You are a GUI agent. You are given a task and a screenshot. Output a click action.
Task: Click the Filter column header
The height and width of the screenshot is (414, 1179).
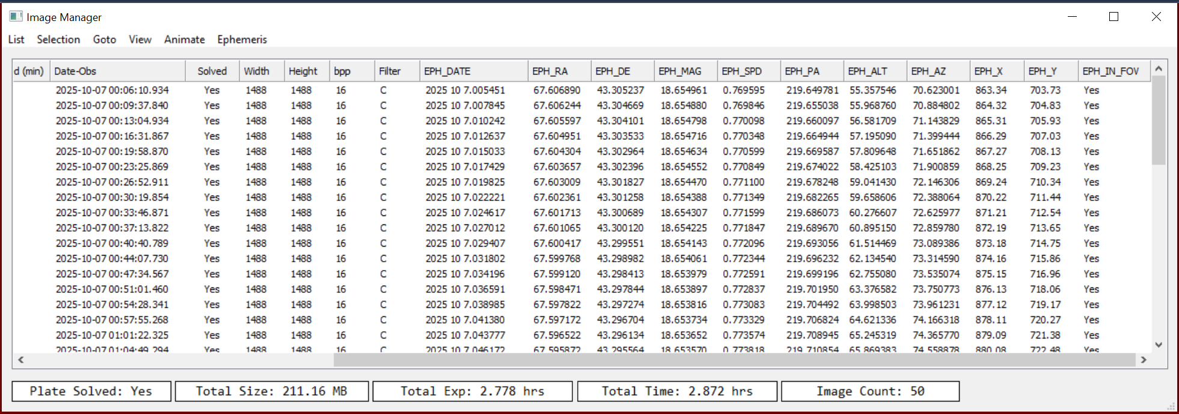[x=396, y=71]
